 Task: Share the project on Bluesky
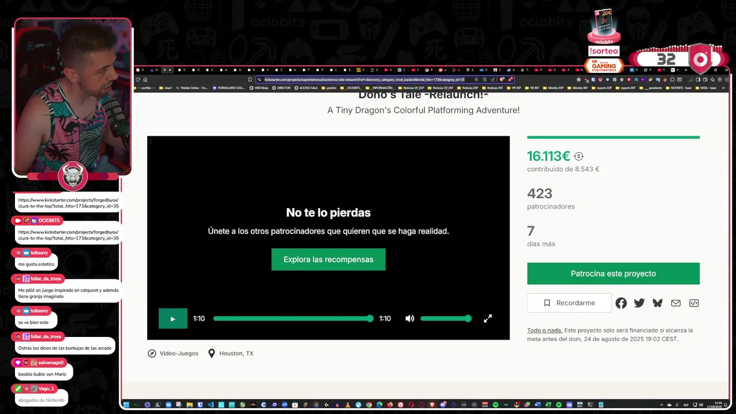click(658, 303)
